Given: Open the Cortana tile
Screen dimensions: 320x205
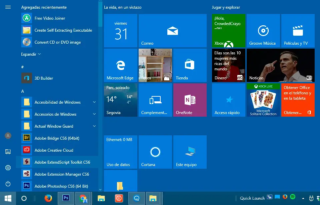Looking at the screenshot, I should (155, 152).
